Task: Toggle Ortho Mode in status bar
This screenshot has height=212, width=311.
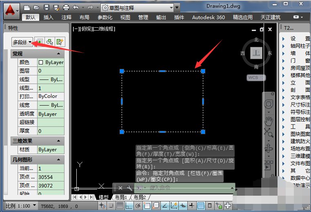Action: (x=129, y=205)
